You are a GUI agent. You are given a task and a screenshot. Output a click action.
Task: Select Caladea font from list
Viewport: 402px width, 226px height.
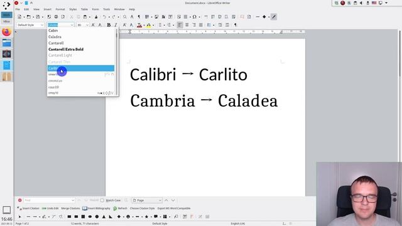[x=81, y=36]
